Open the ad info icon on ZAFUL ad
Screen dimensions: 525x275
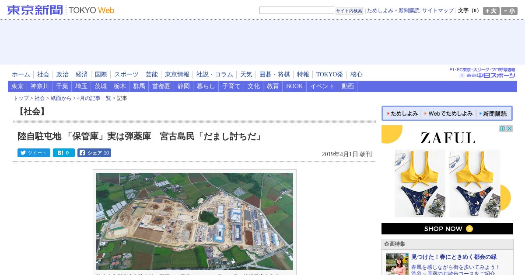coord(503,128)
